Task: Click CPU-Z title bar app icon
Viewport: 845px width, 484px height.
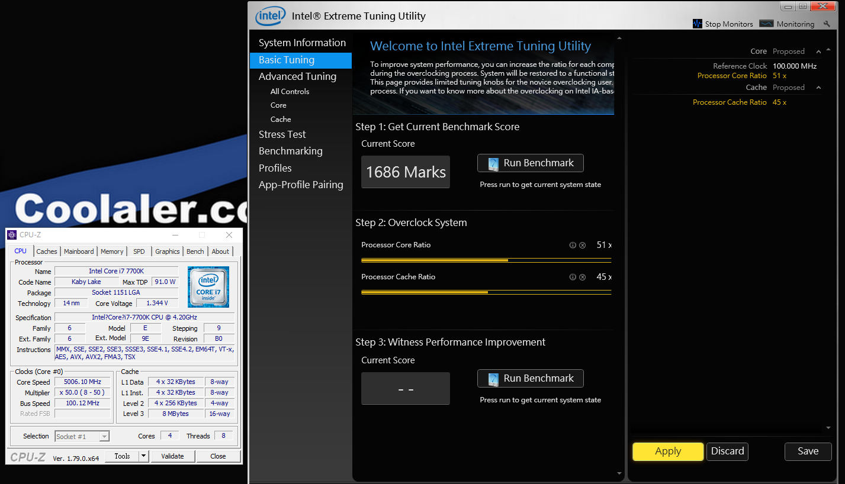Action: coord(12,235)
